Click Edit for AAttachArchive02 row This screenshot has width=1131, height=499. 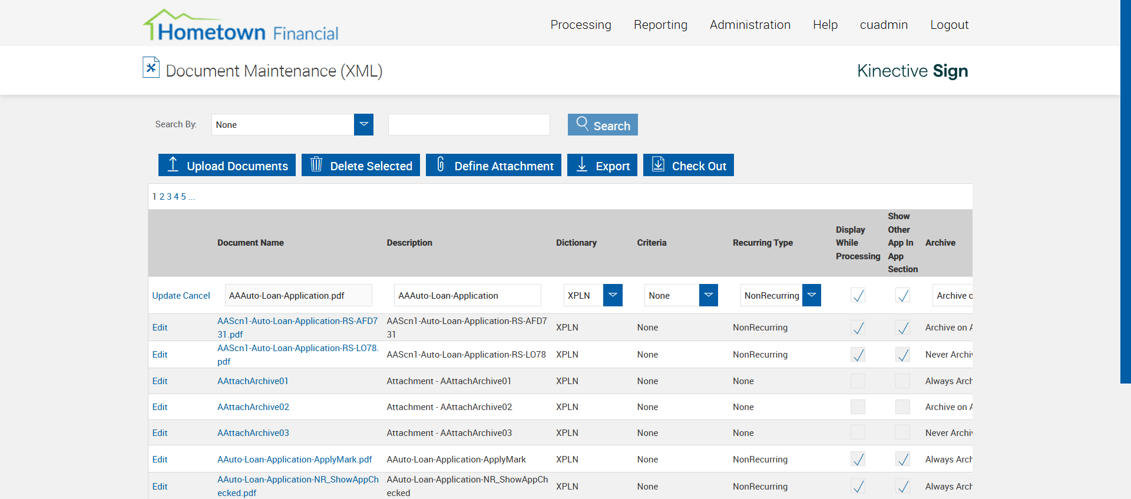160,407
